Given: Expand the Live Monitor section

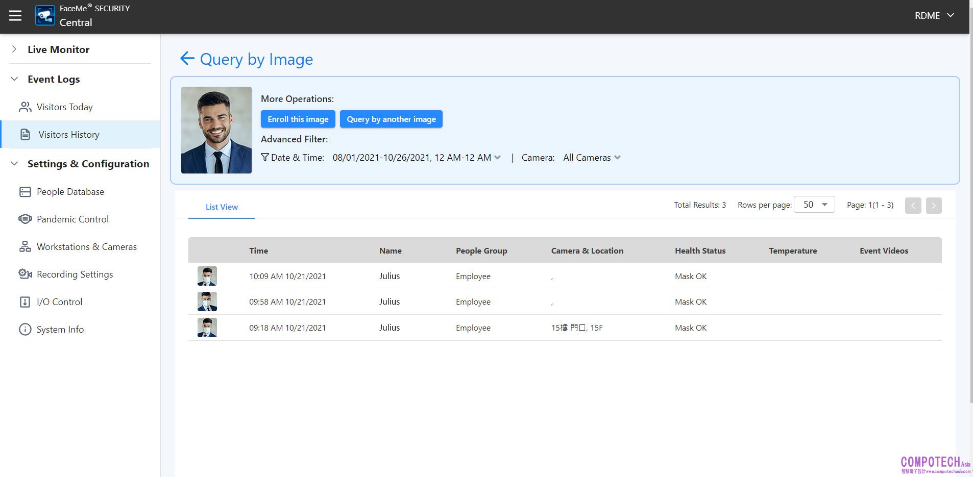Looking at the screenshot, I should (58, 49).
